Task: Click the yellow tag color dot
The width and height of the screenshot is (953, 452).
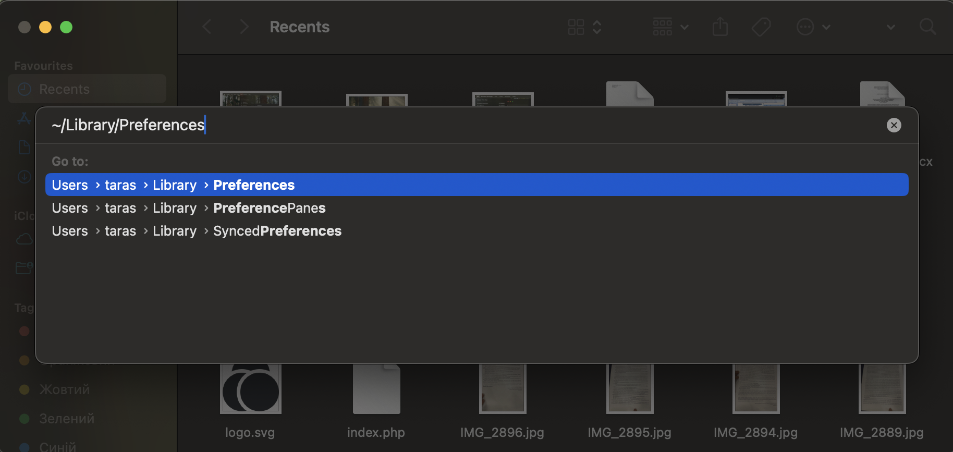Action: [24, 389]
